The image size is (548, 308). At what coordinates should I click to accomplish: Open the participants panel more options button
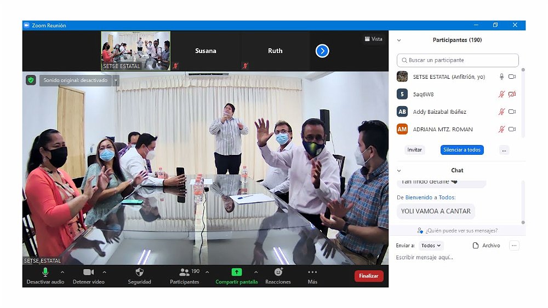tap(504, 150)
